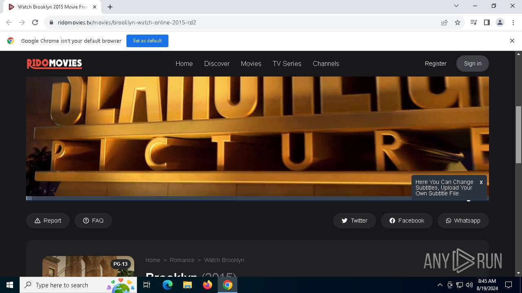Go back using browser back arrow
Image resolution: width=522 pixels, height=293 pixels.
[x=9, y=22]
